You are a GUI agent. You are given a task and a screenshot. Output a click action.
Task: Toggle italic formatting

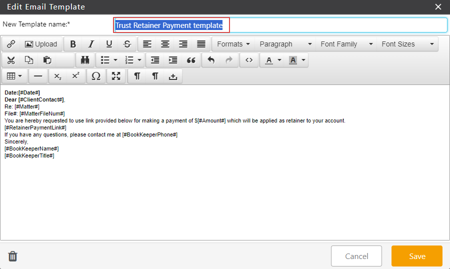click(91, 44)
